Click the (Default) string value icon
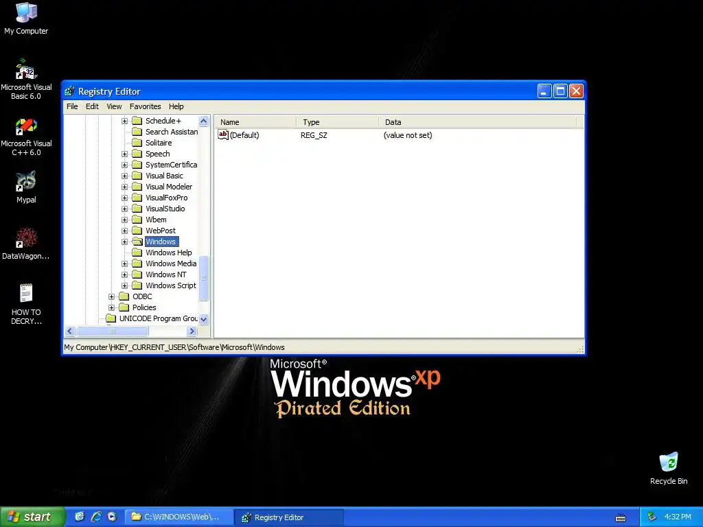 coord(223,135)
